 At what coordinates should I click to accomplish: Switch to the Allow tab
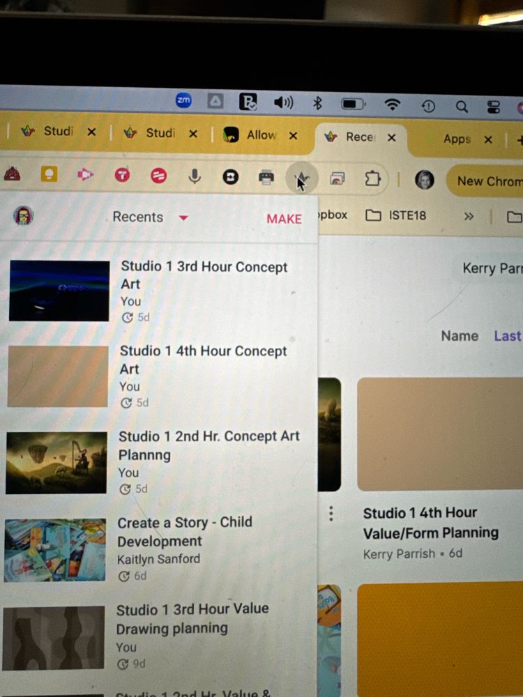261,135
